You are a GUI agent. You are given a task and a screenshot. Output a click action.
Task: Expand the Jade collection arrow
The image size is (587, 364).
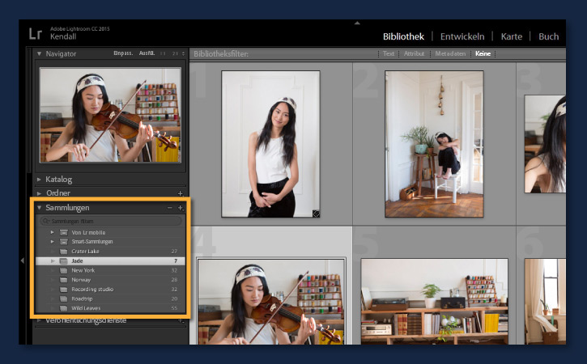pyautogui.click(x=53, y=260)
